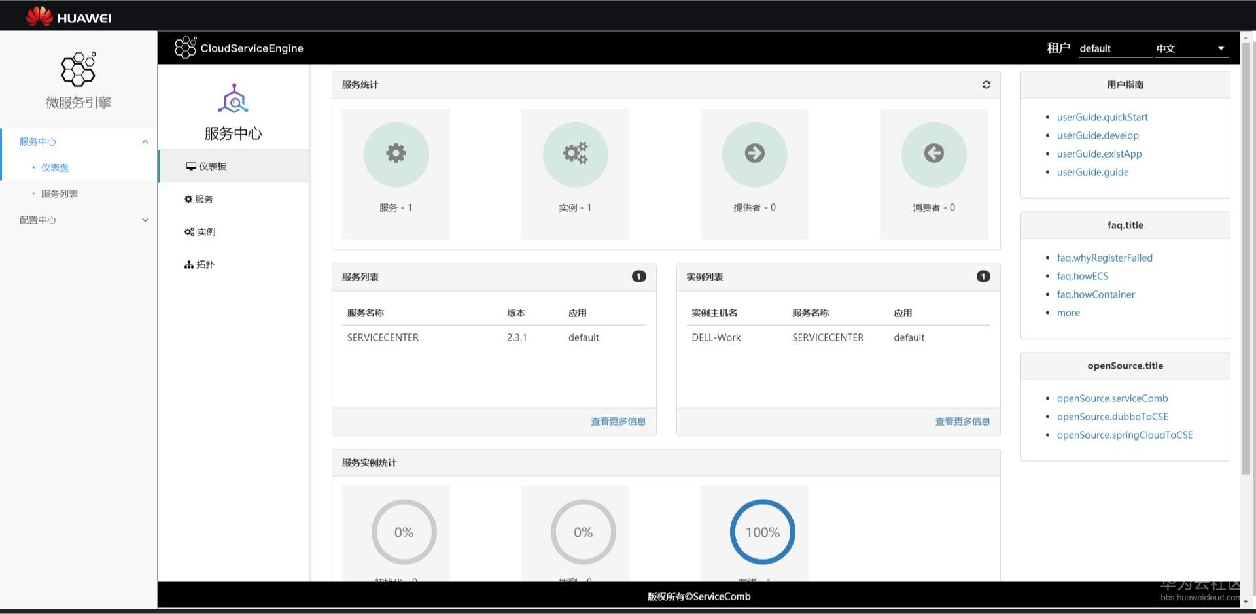Open the faq.howContainer link
Screen dimensions: 1256x614
(x=1096, y=295)
